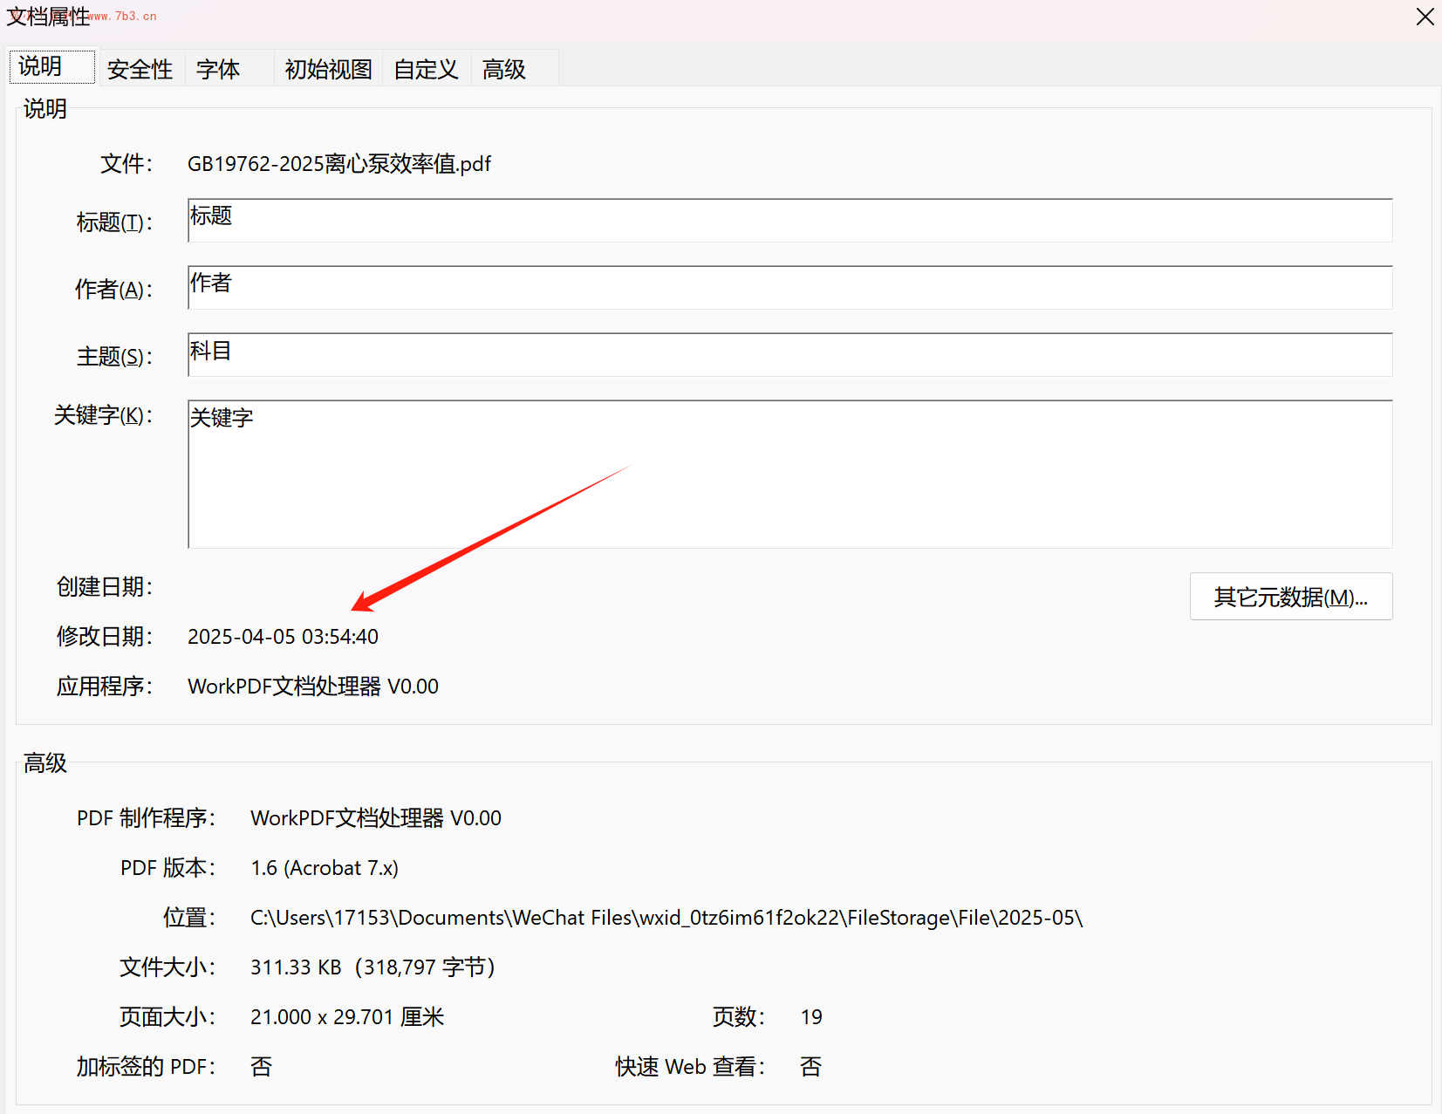Open the 自定义 tab
This screenshot has height=1114, width=1442.
tap(427, 69)
